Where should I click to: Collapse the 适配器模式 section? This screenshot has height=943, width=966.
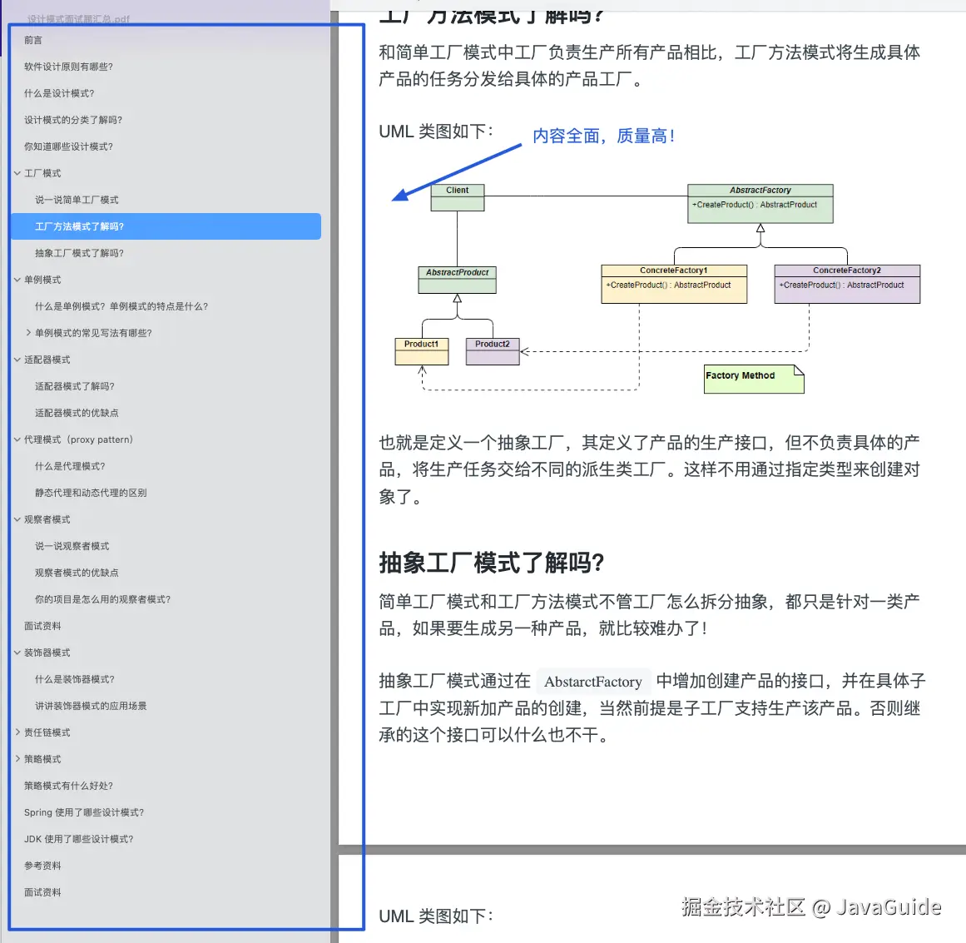pyautogui.click(x=17, y=360)
